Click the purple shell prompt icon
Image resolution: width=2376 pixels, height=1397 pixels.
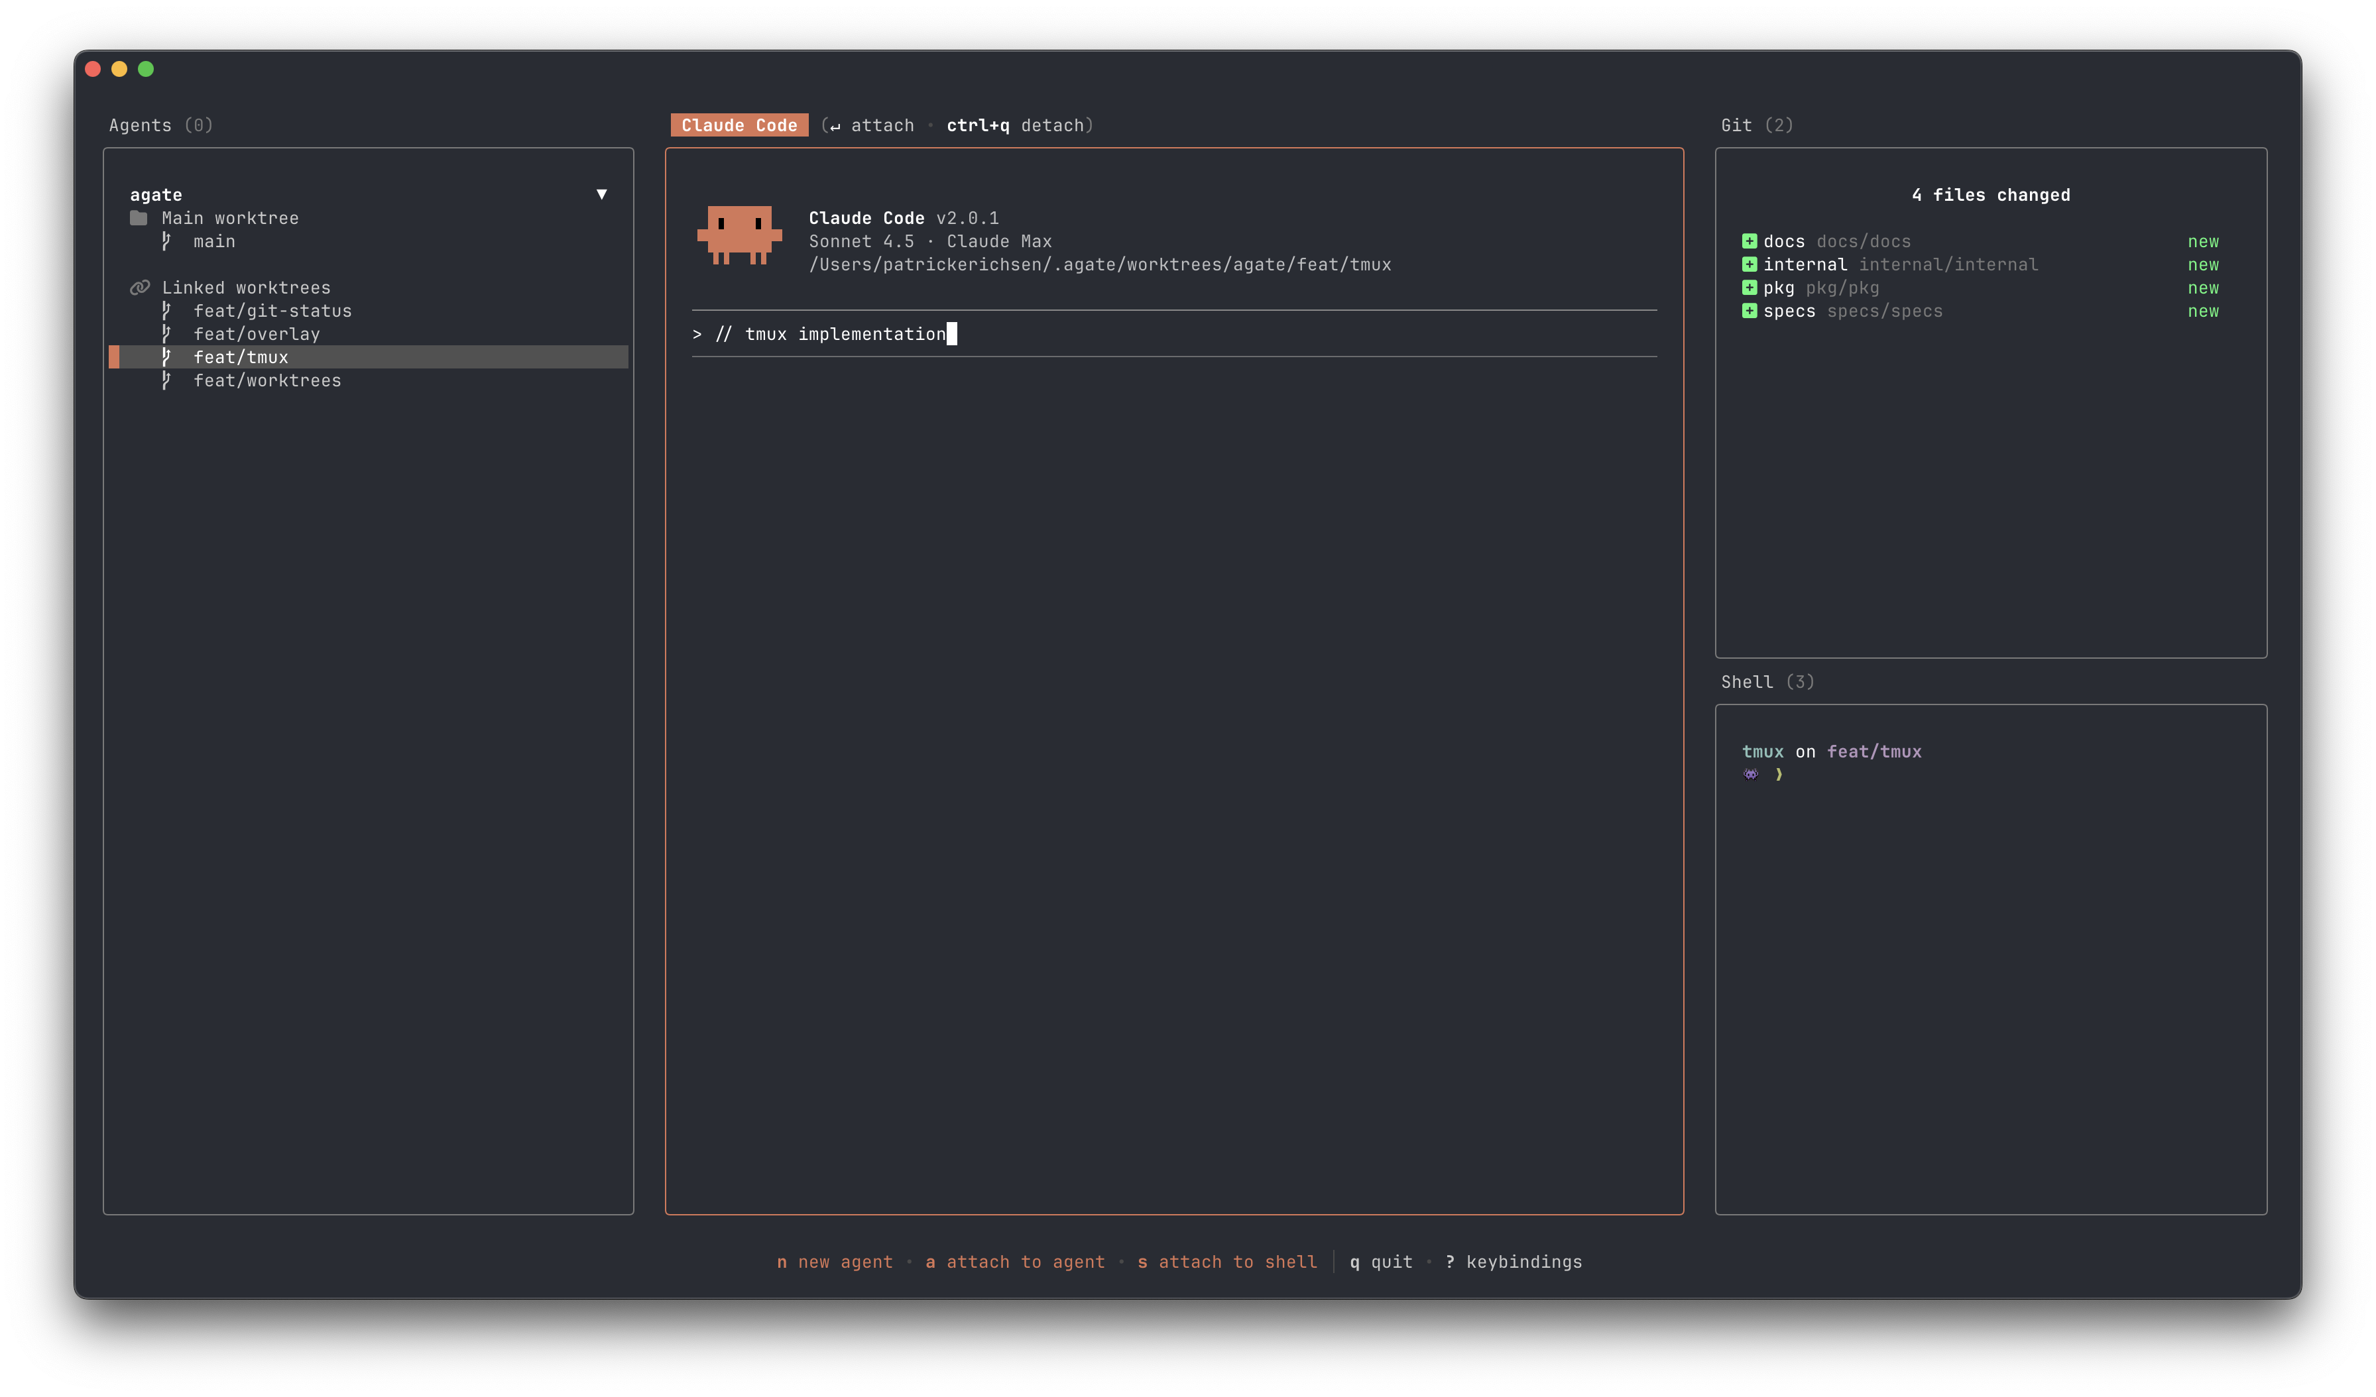(x=1750, y=774)
